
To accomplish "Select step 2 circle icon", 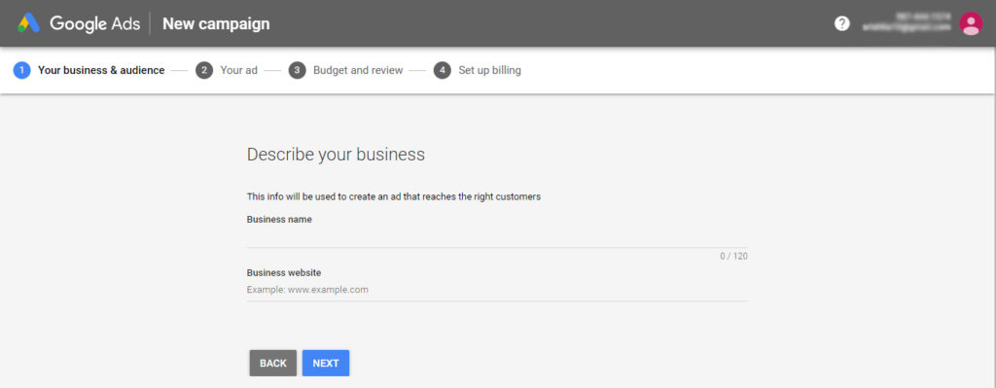I will click(x=204, y=70).
